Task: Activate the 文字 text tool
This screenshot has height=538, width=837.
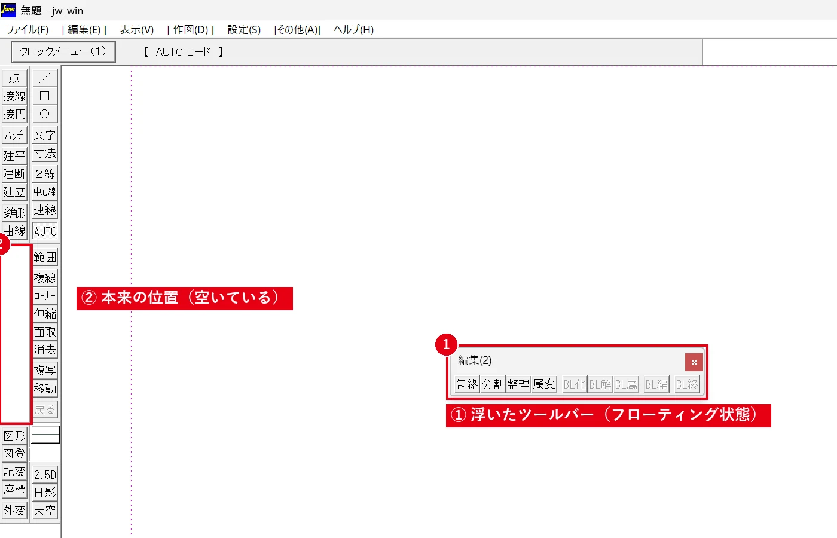Action: click(x=45, y=135)
